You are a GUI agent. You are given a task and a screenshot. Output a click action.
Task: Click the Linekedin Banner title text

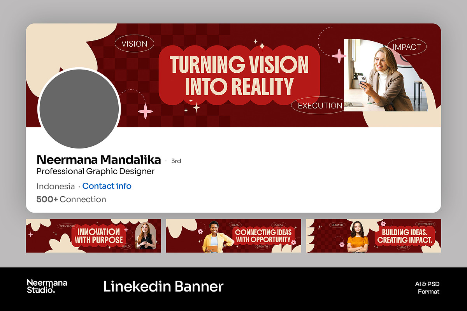(x=163, y=287)
